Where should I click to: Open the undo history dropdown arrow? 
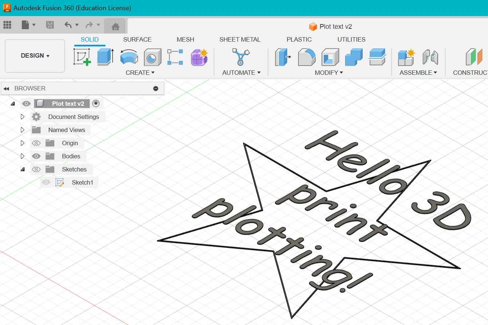pos(77,25)
